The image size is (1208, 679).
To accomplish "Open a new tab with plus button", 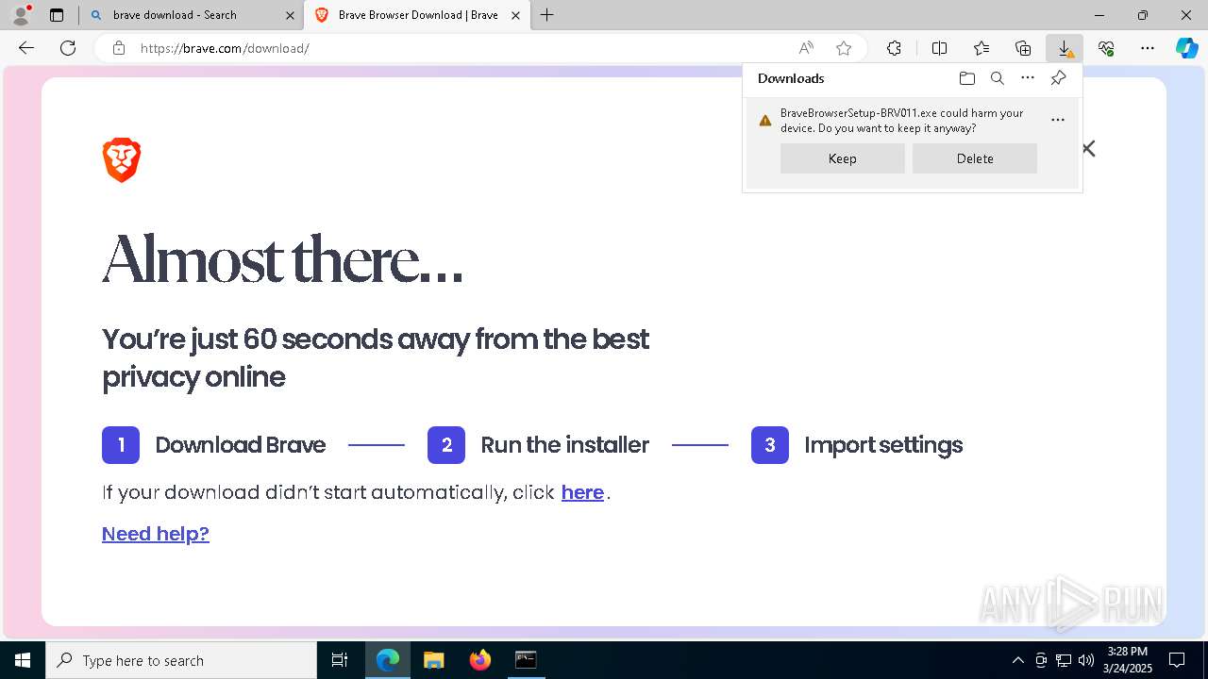I will tap(547, 15).
